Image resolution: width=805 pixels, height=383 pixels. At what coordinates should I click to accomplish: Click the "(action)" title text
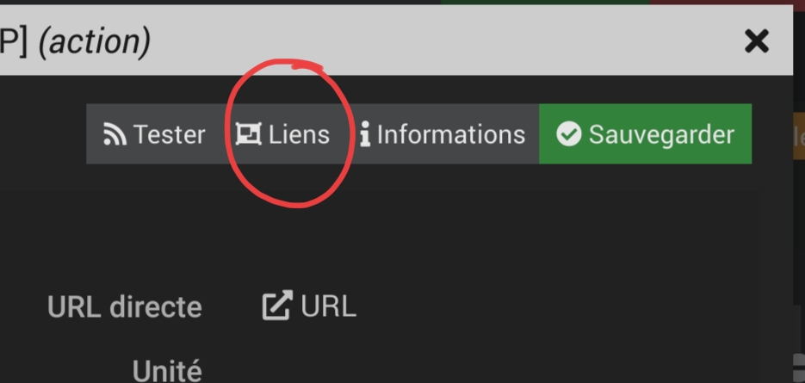click(x=95, y=40)
